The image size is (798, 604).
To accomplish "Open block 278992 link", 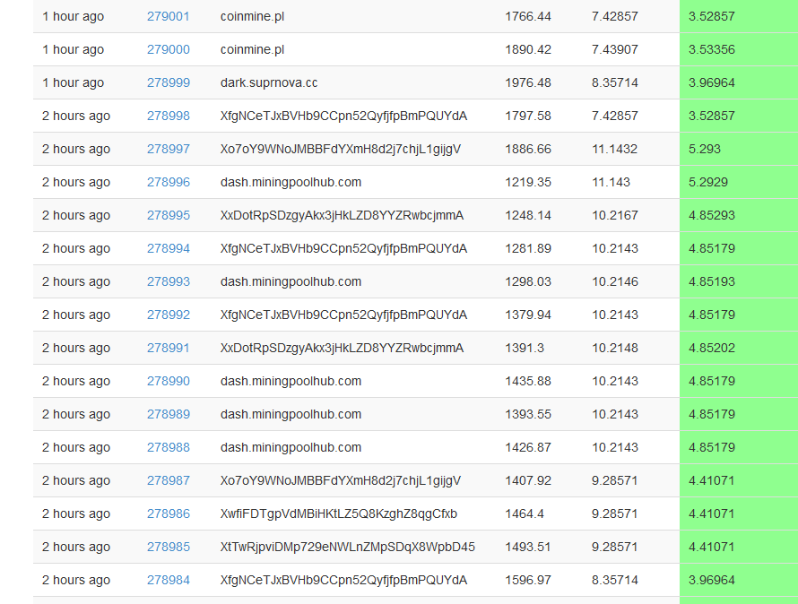I will click(168, 315).
